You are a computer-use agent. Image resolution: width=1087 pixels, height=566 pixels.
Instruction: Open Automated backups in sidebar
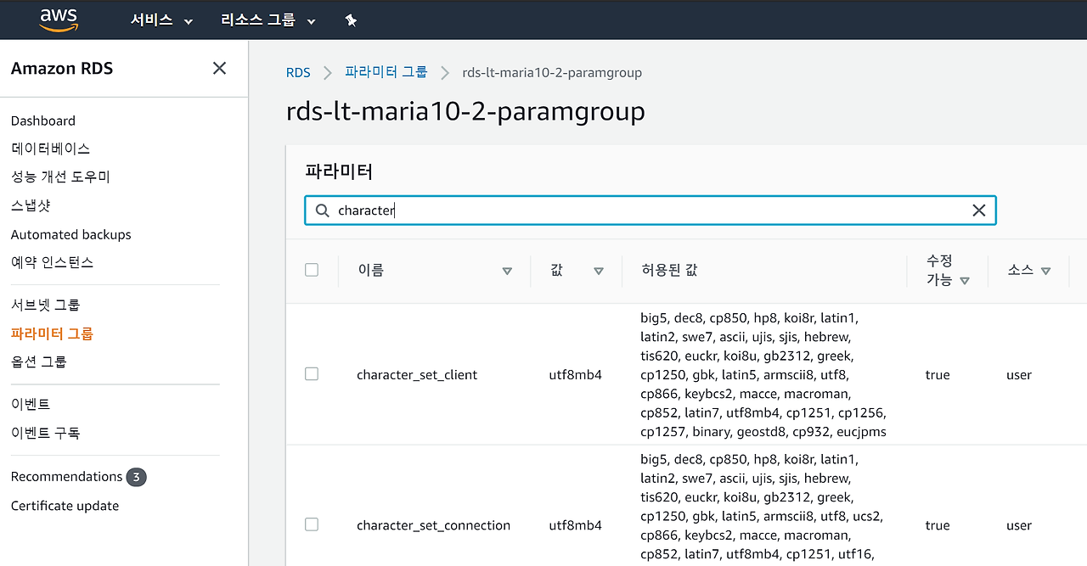(x=71, y=234)
